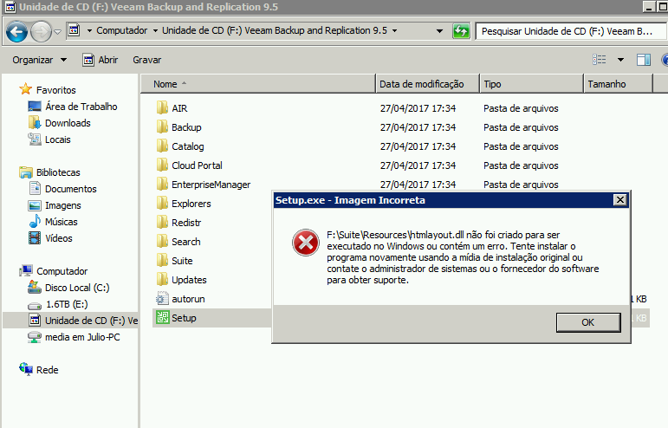
Task: Select the Cloud Portal folder icon
Action: click(162, 165)
